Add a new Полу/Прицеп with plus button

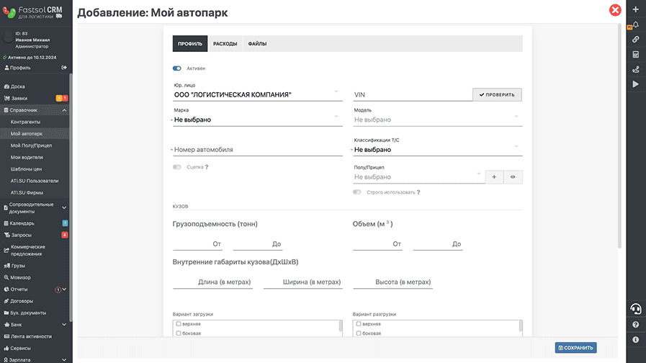pyautogui.click(x=494, y=177)
